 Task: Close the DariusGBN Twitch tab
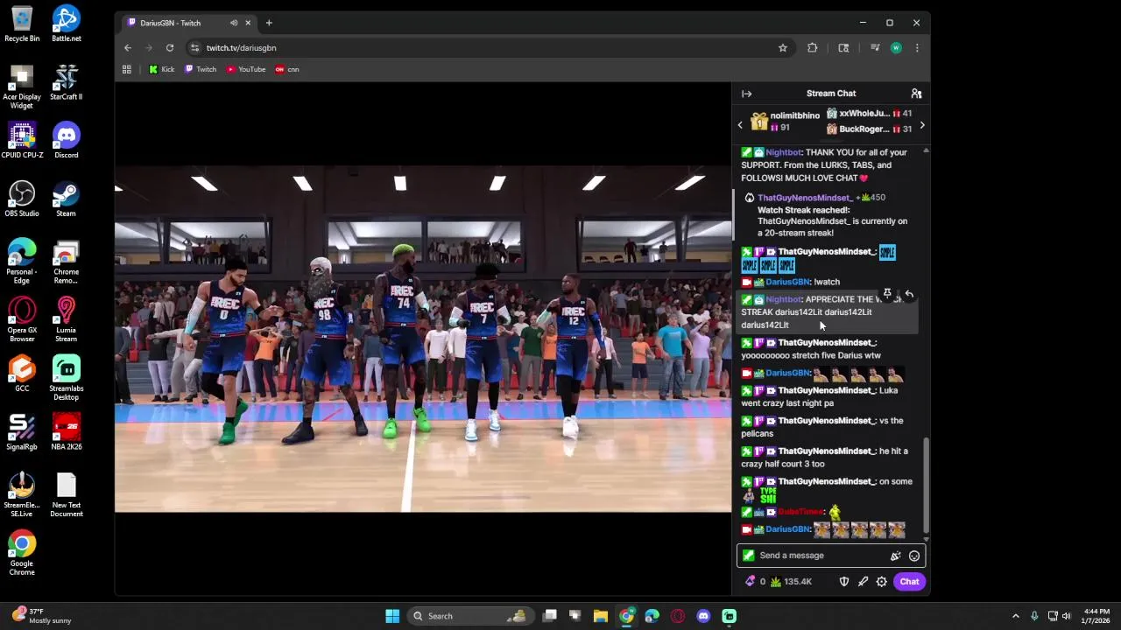[248, 23]
